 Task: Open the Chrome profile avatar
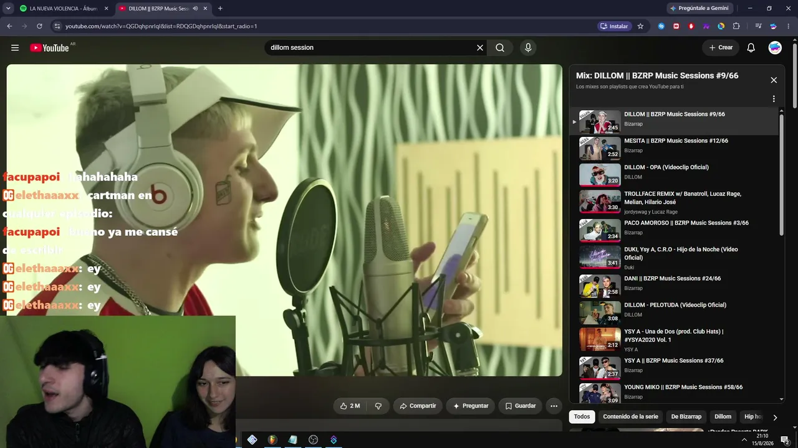774,26
